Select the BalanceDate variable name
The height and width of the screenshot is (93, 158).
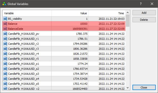click(15, 29)
